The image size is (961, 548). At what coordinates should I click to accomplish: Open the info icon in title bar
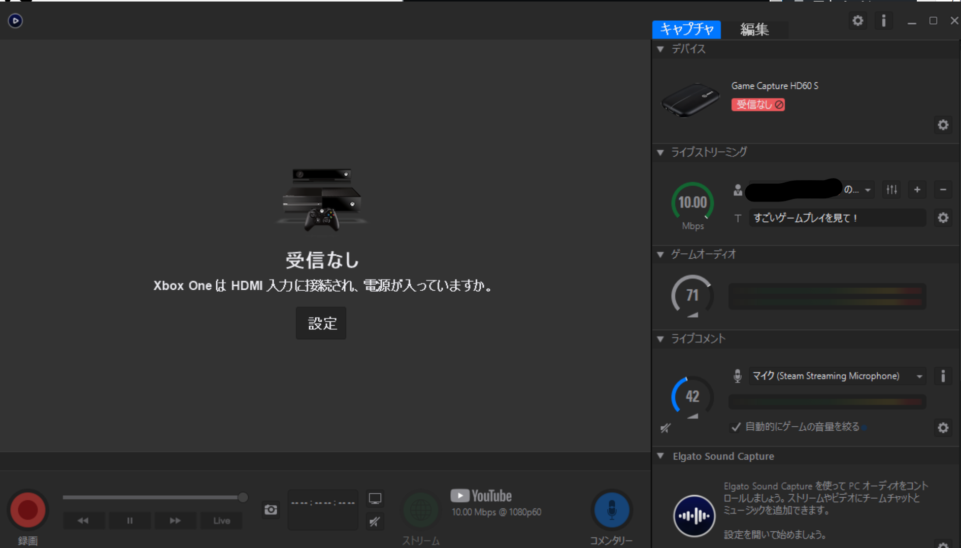tap(884, 21)
